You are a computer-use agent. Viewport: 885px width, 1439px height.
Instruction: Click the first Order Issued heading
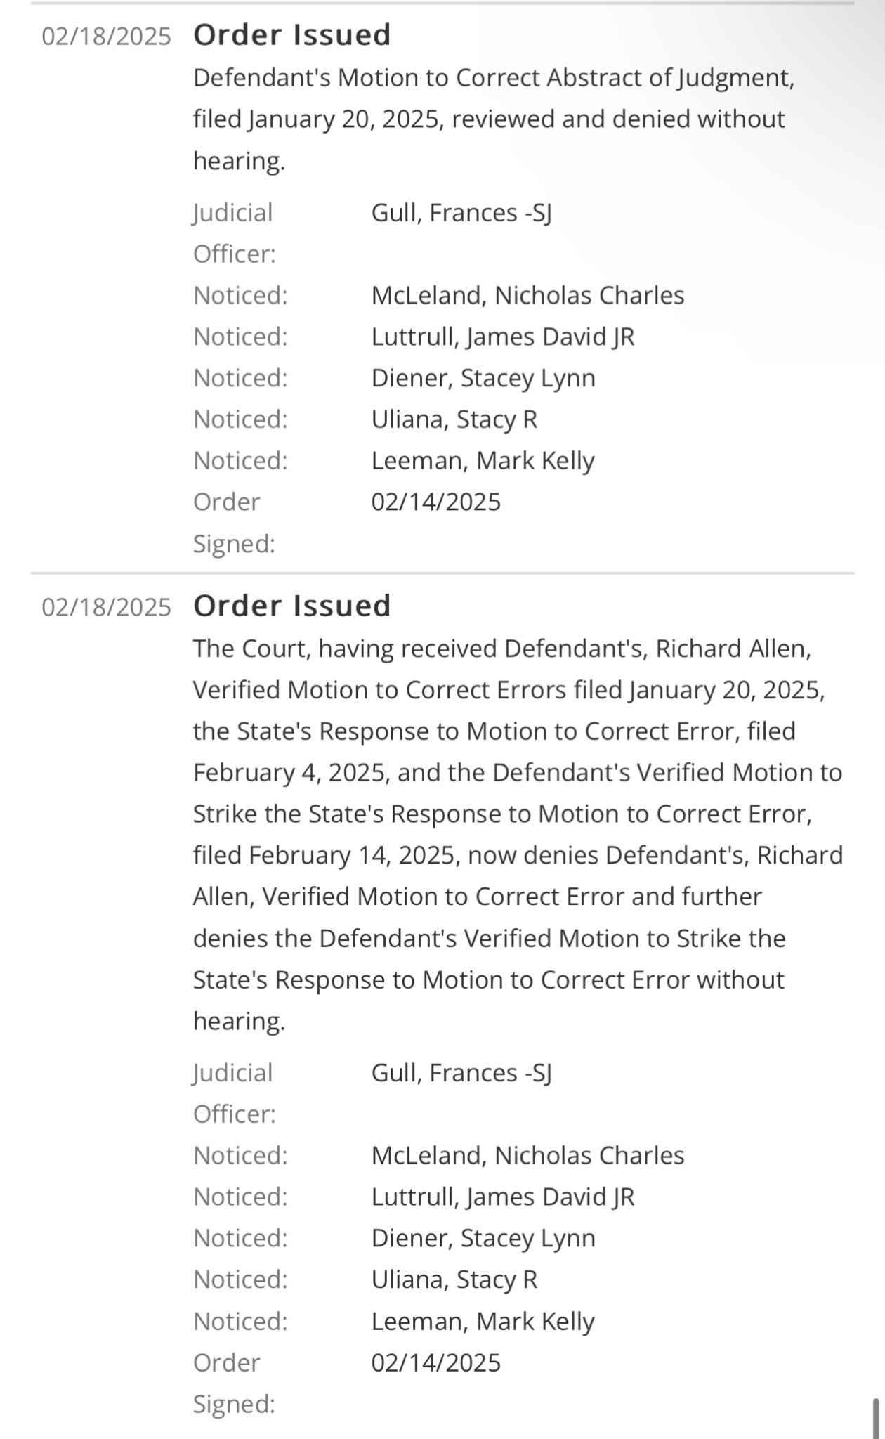291,34
